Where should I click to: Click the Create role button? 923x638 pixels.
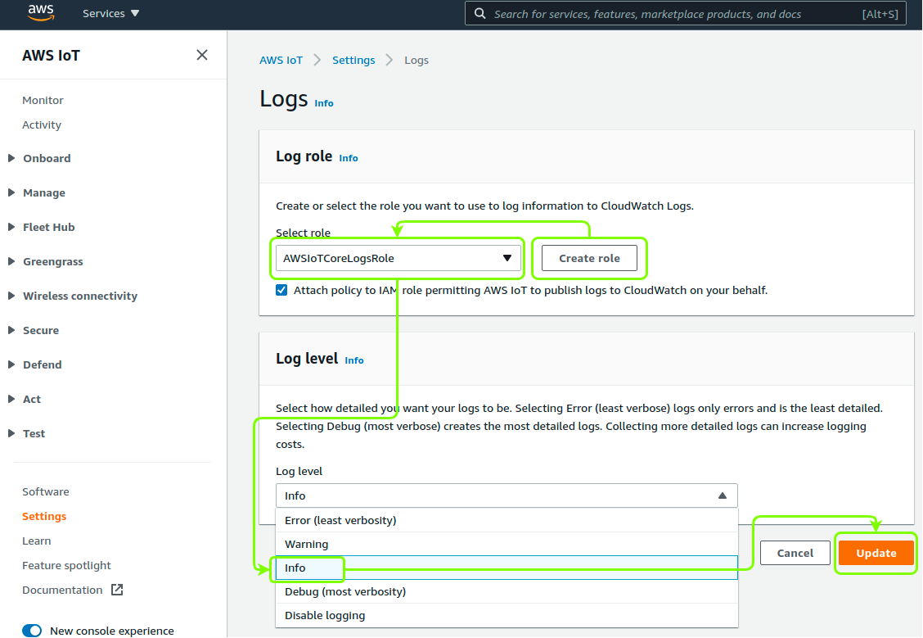pos(589,258)
